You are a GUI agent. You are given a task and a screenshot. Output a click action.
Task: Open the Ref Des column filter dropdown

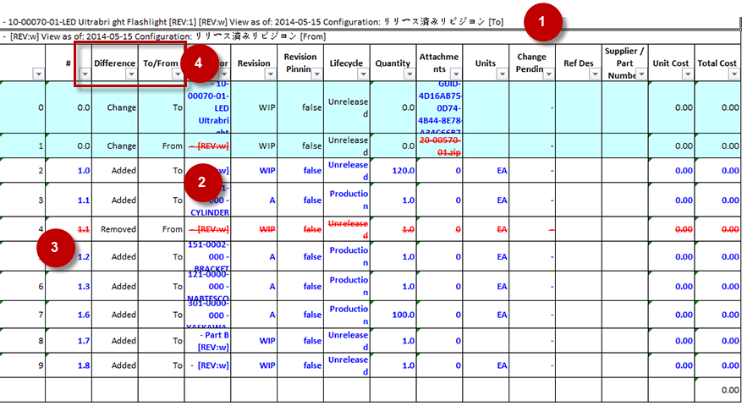(x=595, y=74)
